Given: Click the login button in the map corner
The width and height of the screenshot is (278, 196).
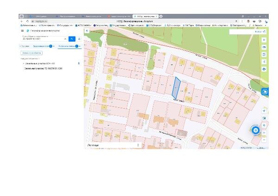Looking at the screenshot, I should coord(260,31).
